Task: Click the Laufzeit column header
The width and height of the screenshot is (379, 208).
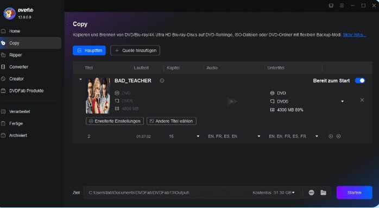Action: coord(141,68)
